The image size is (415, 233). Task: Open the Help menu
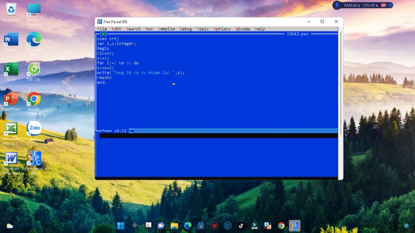coord(260,29)
